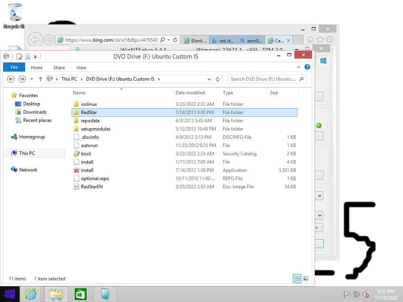The image size is (403, 302).
Task: Switch to the red st... IE tab
Action: point(223,41)
